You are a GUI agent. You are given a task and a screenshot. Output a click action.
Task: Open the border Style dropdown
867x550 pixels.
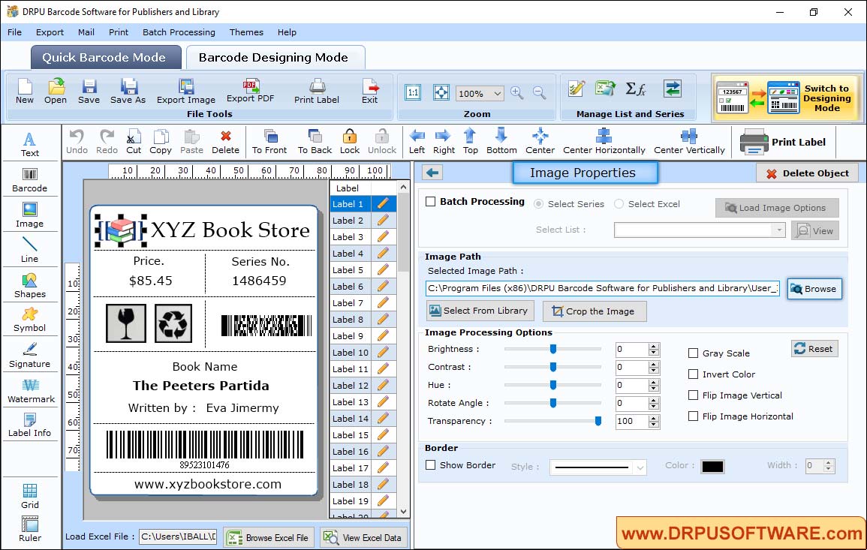[x=640, y=467]
